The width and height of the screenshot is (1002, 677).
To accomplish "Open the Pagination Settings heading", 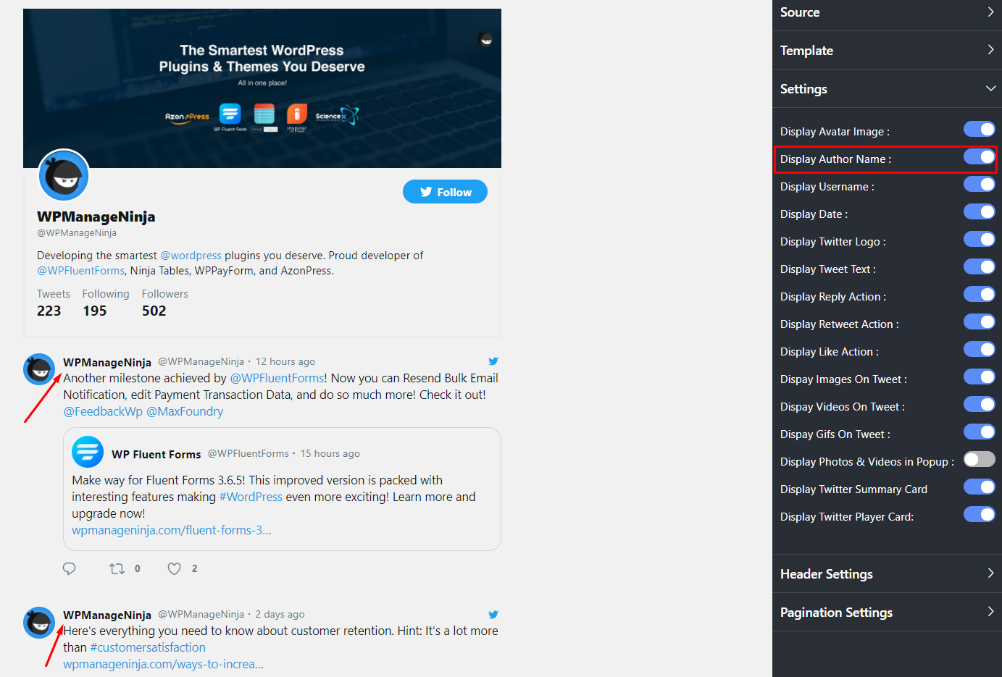I will click(836, 613).
